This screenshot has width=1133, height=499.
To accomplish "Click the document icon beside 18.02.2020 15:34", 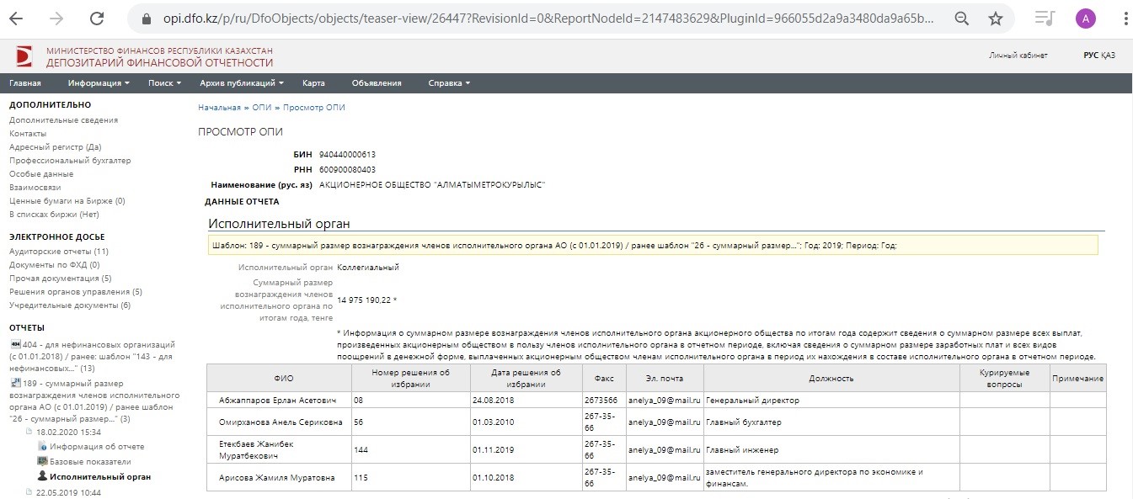I will click(29, 432).
